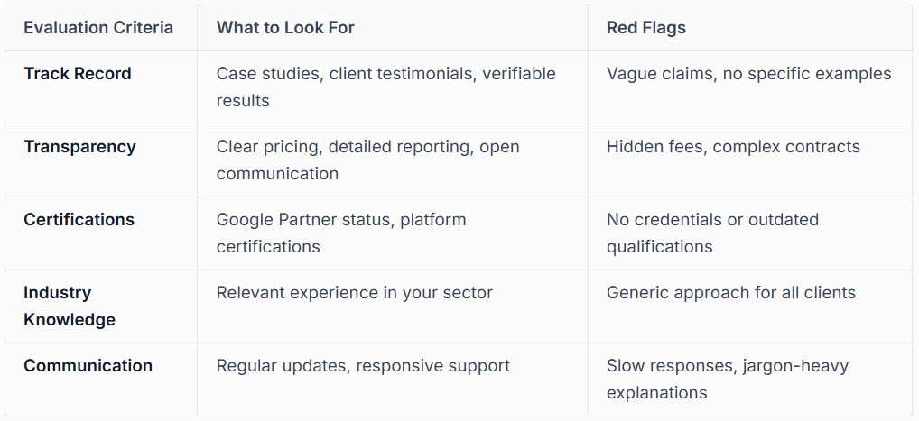The width and height of the screenshot is (919, 421).
Task: Click the "Red Flags" column header
Action: (646, 28)
